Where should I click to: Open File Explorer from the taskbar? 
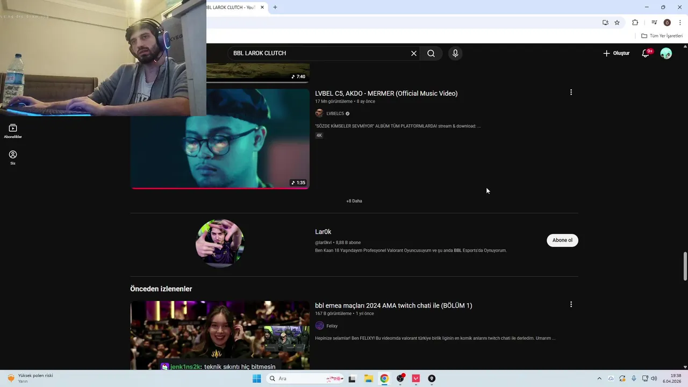tap(369, 378)
